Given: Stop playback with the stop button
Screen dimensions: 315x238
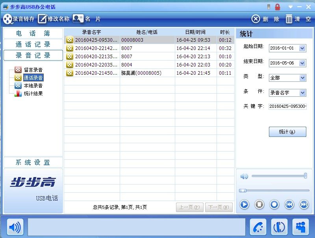Looking at the screenshot, I should pyautogui.click(x=259, y=205).
